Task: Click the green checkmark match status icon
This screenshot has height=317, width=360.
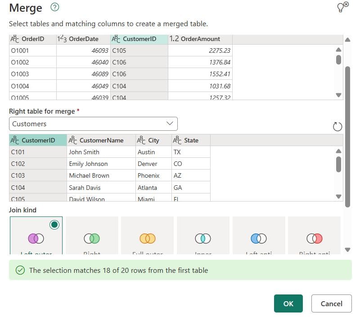Action: [x=20, y=270]
